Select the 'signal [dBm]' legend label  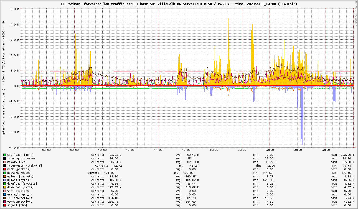(x=17, y=205)
